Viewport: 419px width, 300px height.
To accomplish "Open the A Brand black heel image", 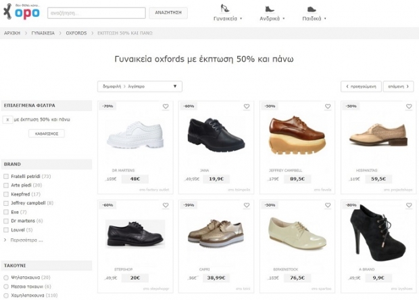I will pos(378,233).
